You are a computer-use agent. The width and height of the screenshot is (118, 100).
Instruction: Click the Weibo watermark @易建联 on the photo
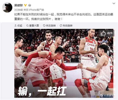[x=107, y=95]
